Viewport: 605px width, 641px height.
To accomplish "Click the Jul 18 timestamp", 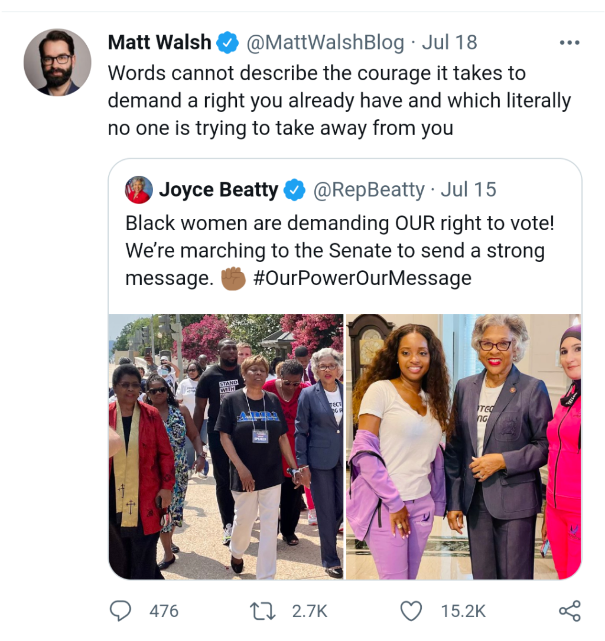I will click(x=449, y=42).
